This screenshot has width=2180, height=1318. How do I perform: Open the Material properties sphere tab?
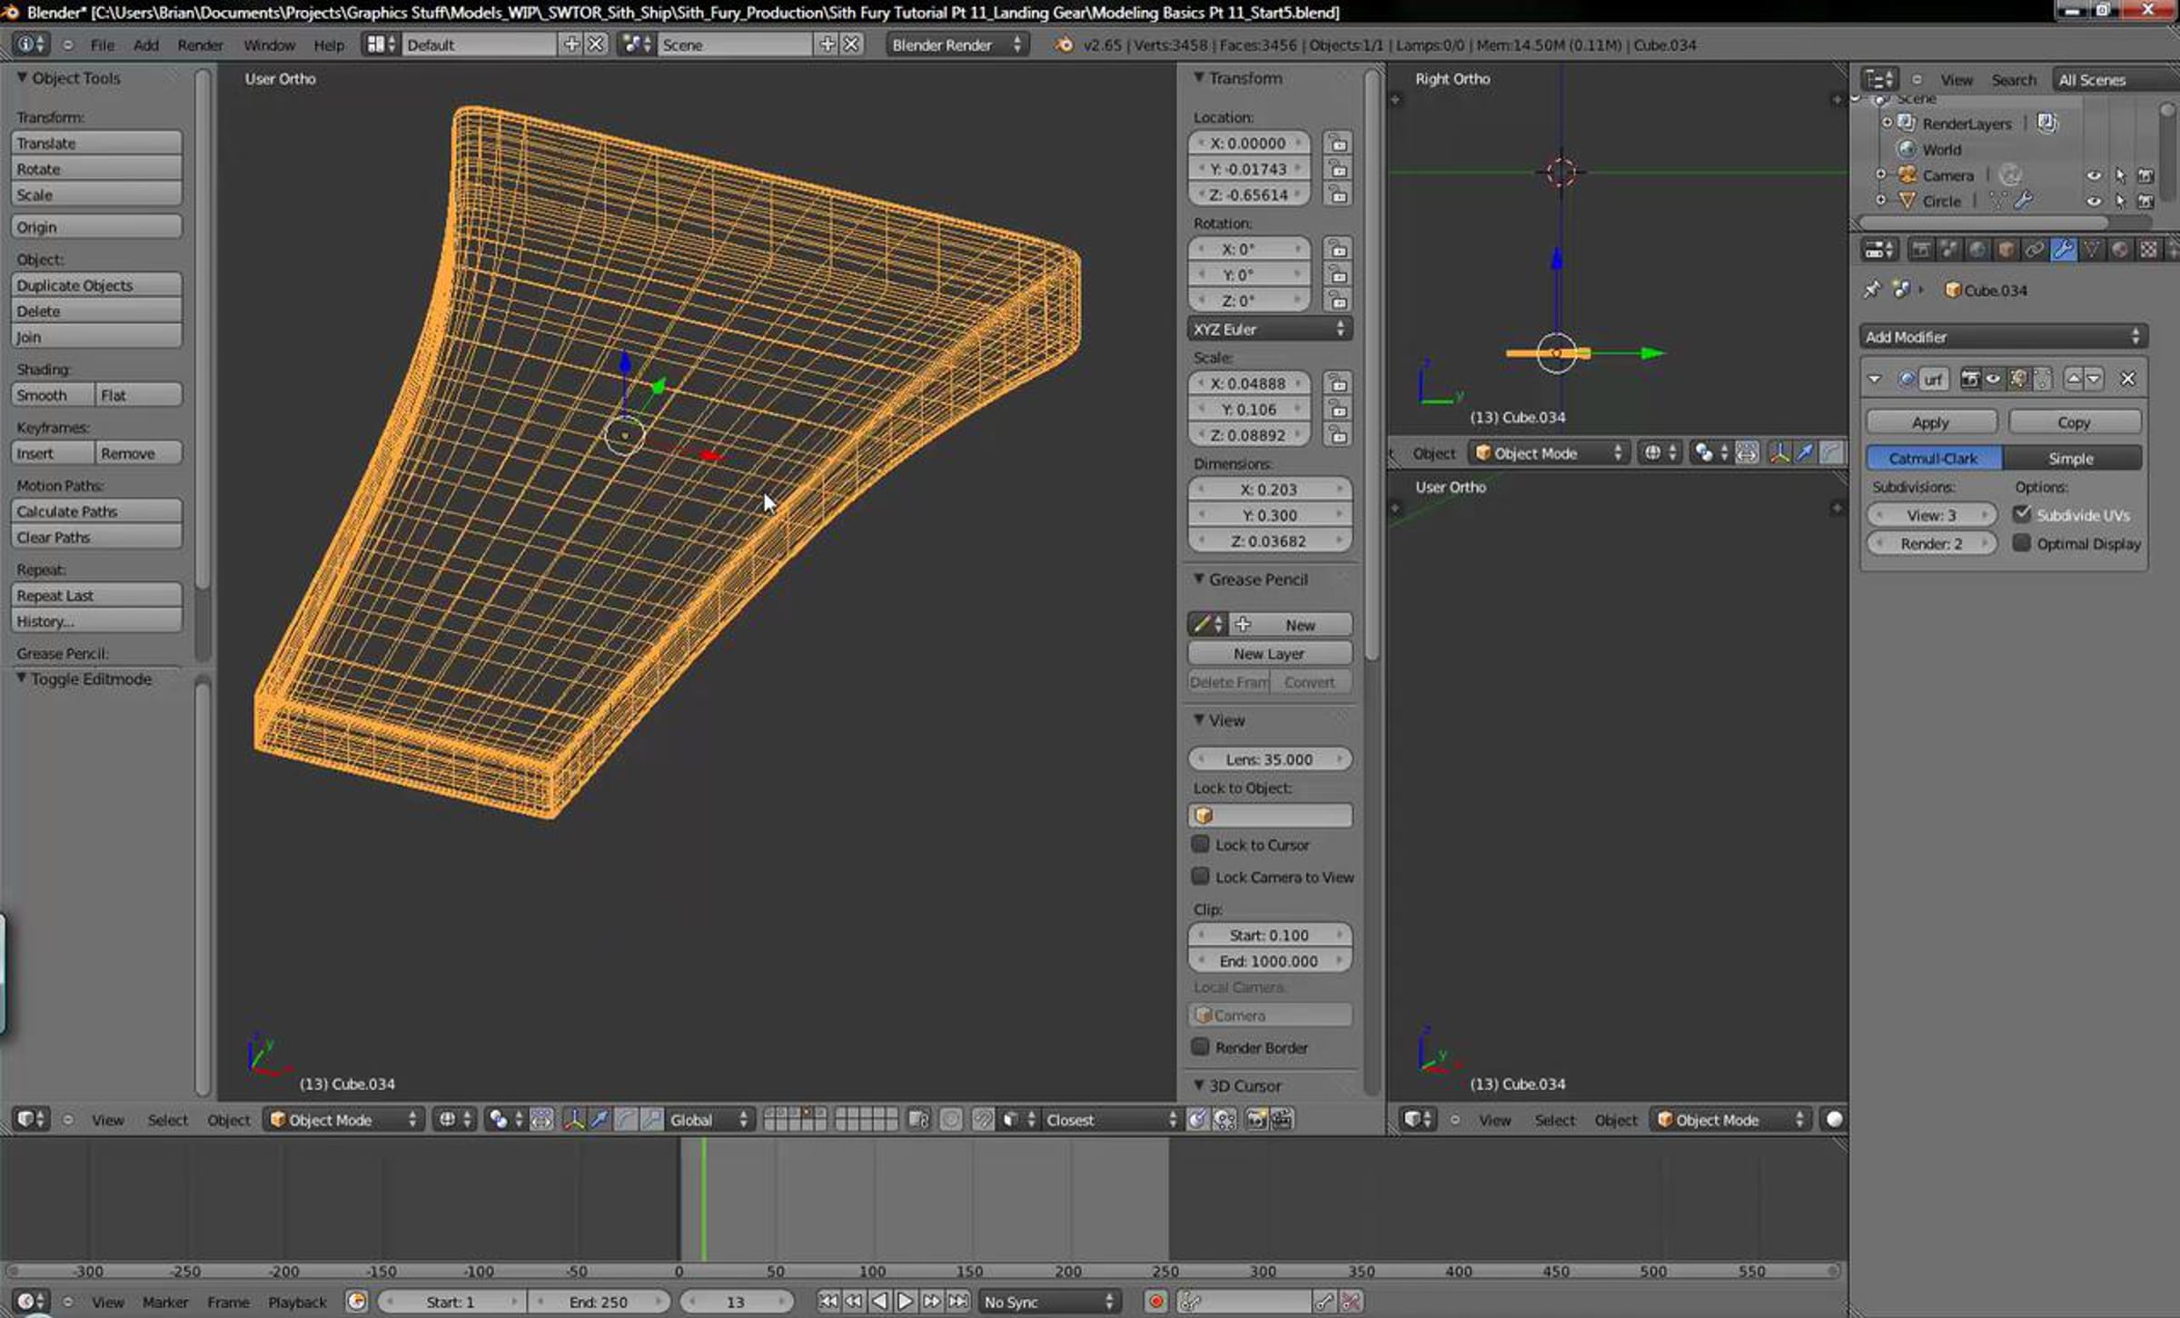(x=2120, y=250)
